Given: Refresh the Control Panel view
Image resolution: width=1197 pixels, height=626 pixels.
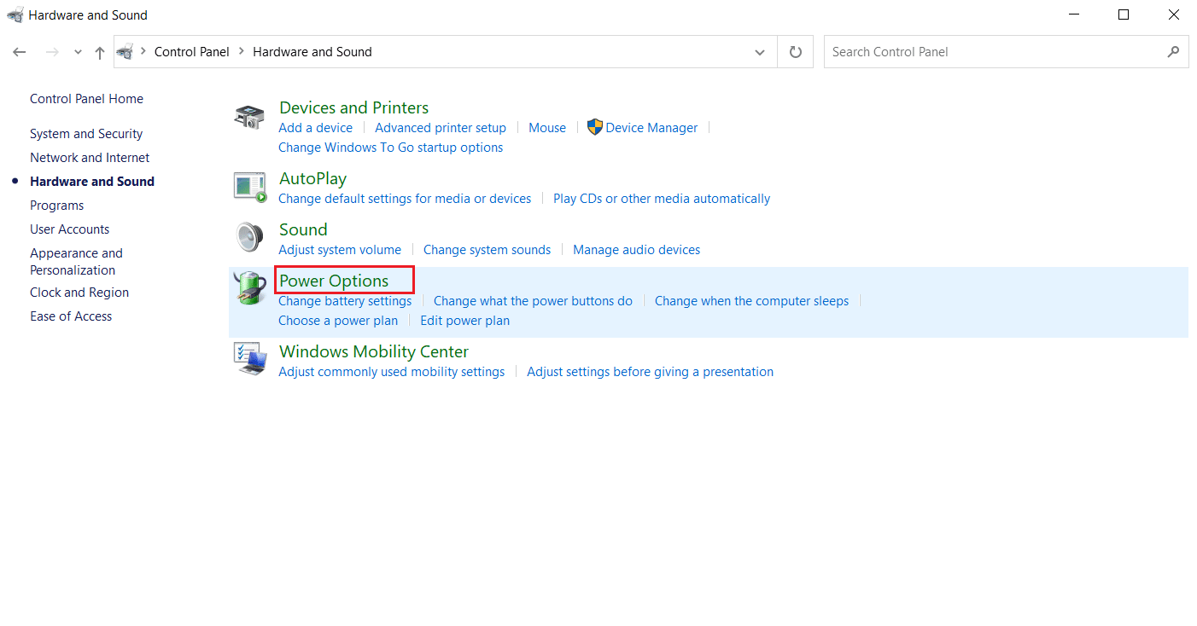Looking at the screenshot, I should pos(796,52).
